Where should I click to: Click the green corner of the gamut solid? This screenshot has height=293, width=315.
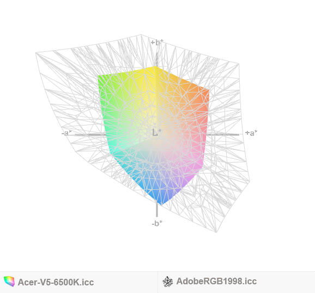(100, 77)
